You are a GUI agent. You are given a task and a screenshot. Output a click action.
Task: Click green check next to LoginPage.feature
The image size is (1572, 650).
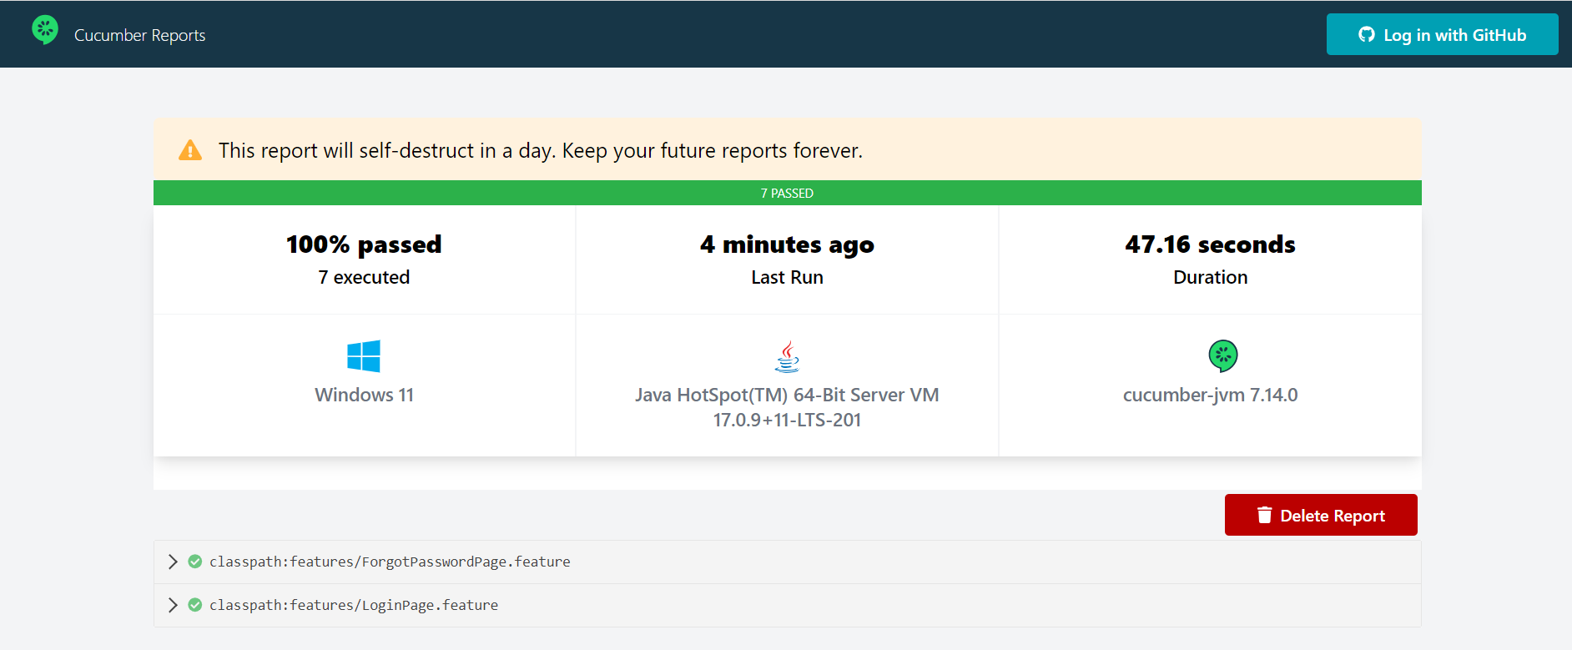tap(194, 605)
